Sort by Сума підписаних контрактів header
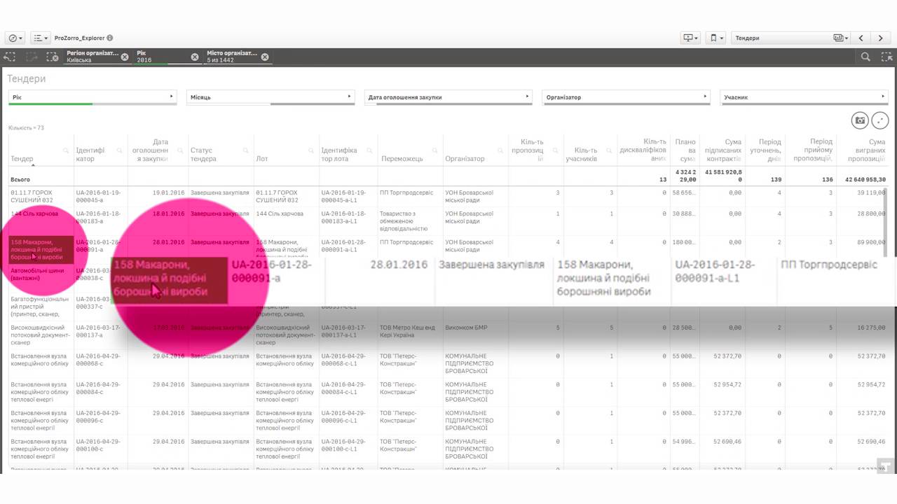897x504 pixels. tap(723, 150)
